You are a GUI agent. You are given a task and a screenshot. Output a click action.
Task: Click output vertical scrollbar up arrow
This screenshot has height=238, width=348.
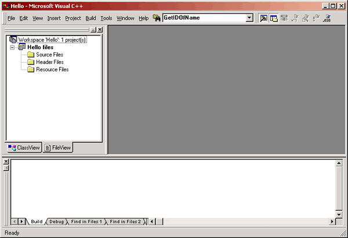click(339, 163)
